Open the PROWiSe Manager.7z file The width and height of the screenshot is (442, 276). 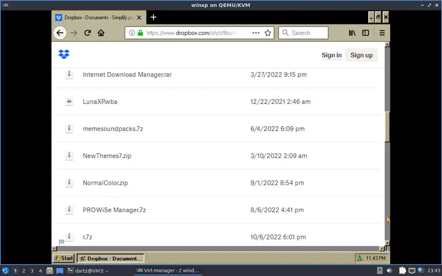click(114, 210)
